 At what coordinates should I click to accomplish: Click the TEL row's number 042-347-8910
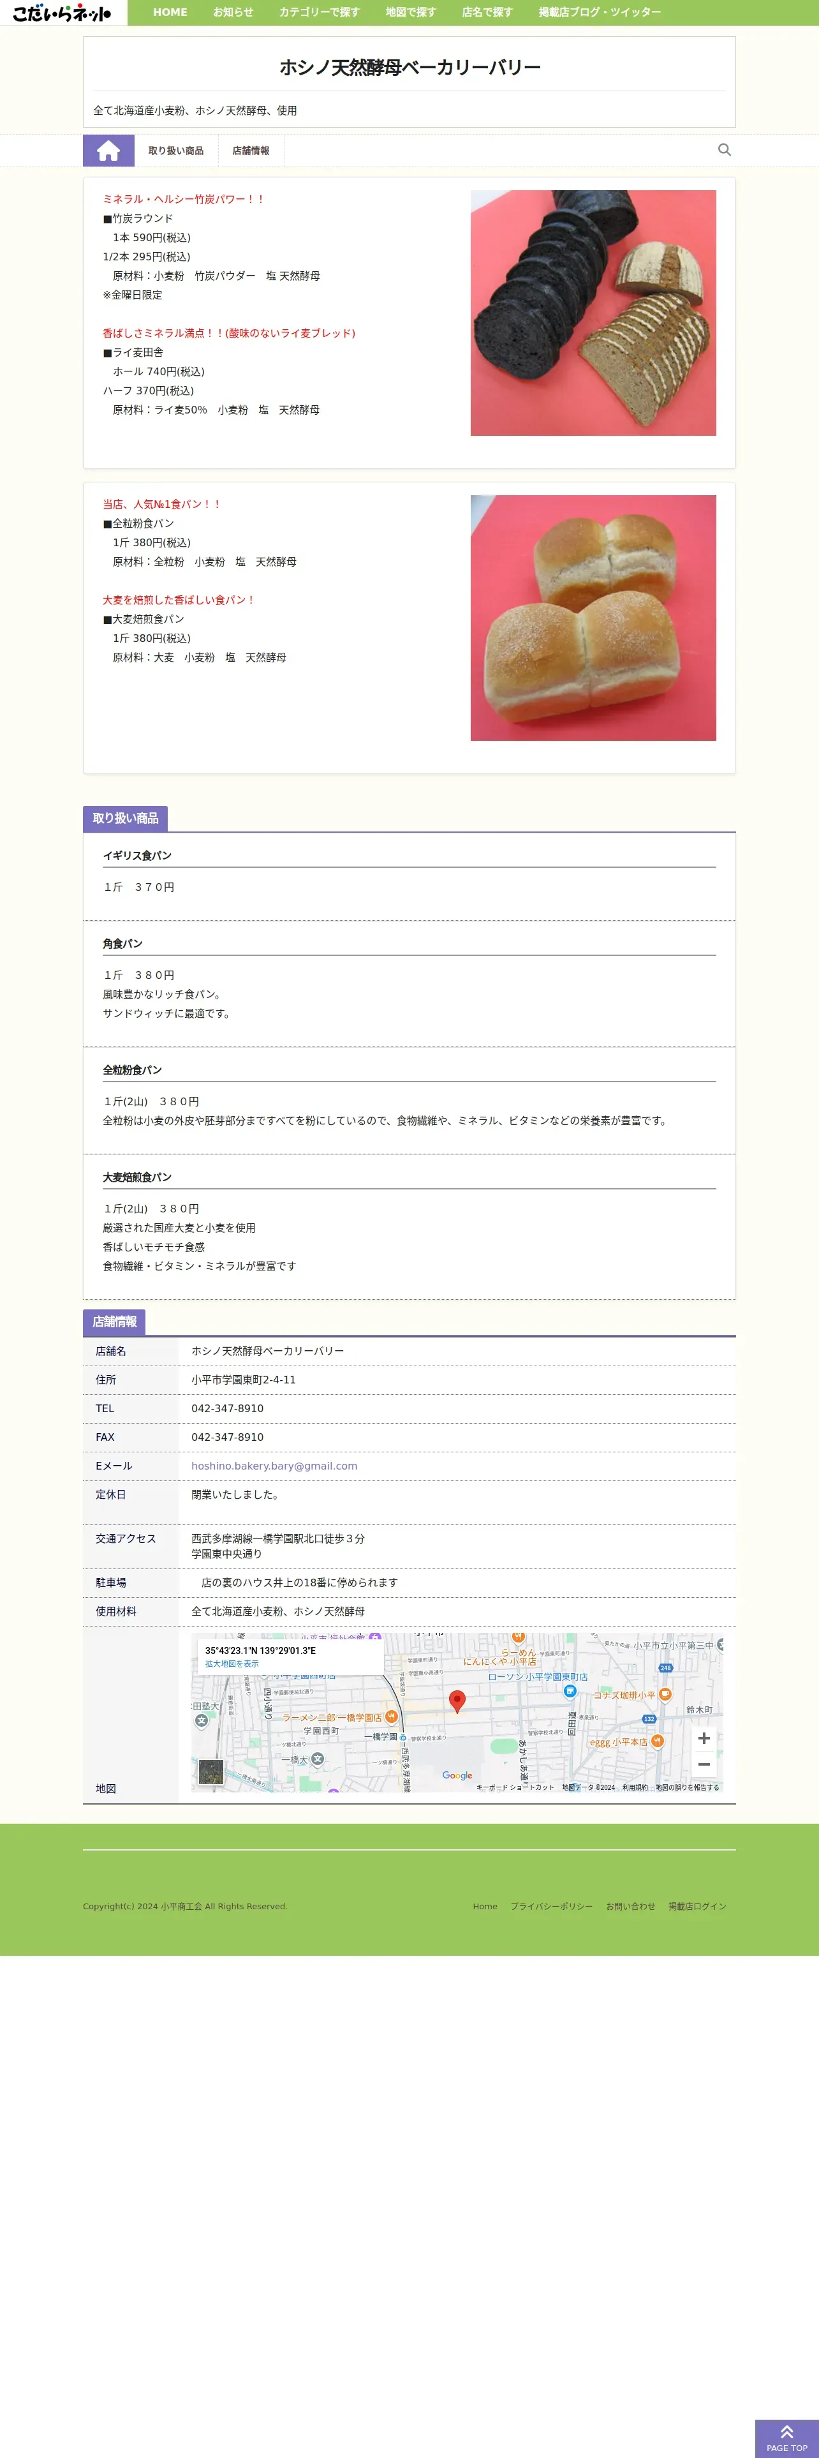[227, 1408]
